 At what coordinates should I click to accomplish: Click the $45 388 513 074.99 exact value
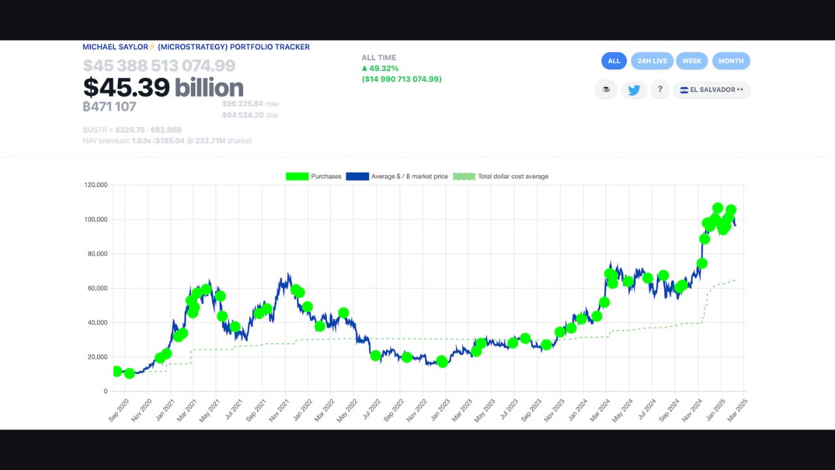click(159, 66)
